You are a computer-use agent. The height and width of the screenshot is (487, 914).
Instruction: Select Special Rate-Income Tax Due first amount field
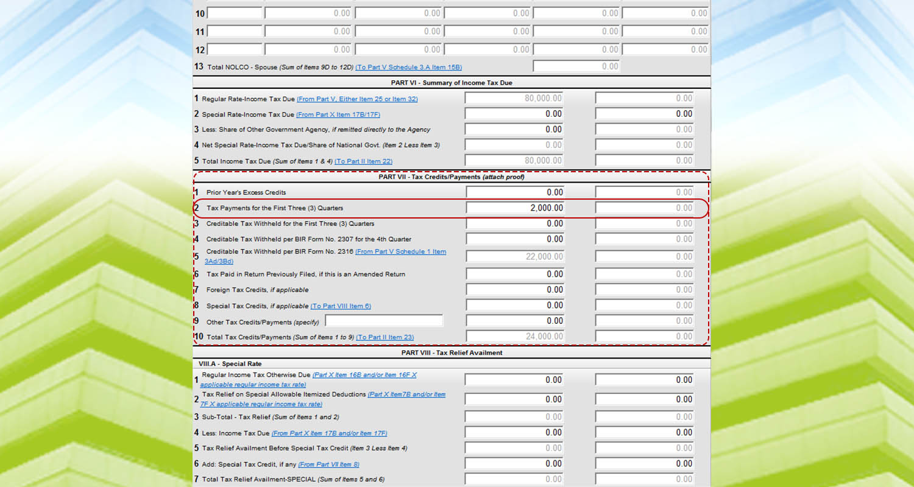(x=515, y=114)
